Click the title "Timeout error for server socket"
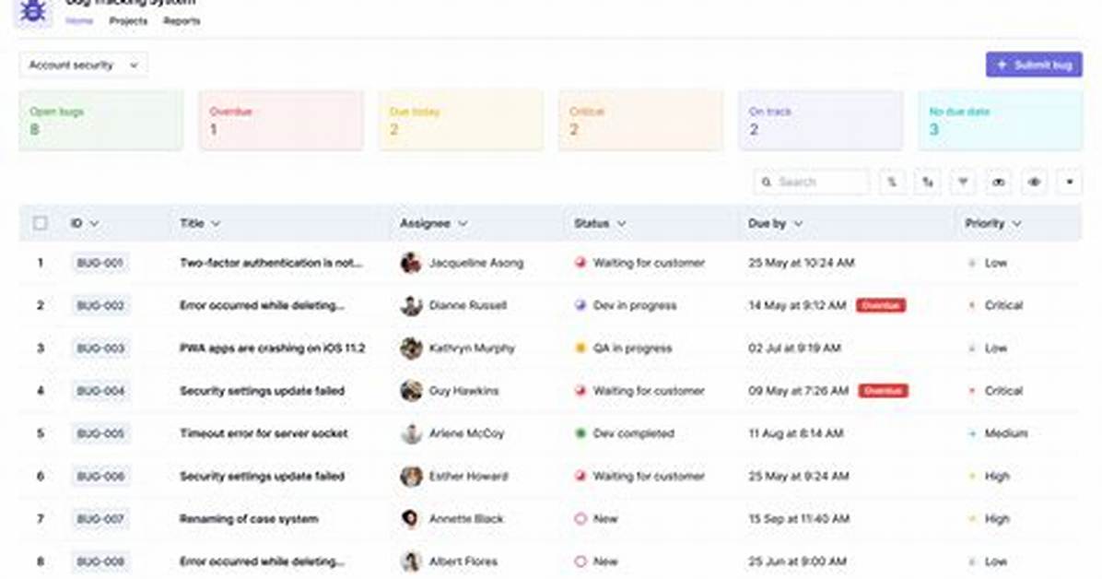The image size is (1102, 579). point(264,433)
